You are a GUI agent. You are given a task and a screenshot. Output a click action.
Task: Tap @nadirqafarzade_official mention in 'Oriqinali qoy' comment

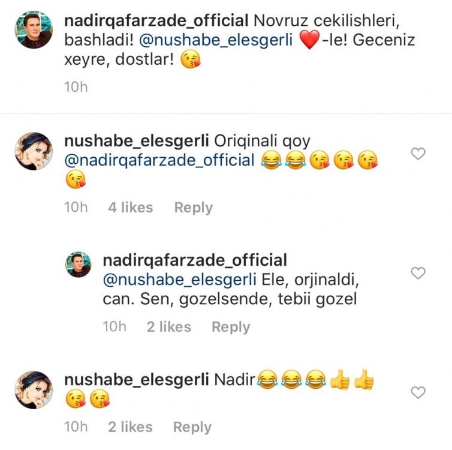click(159, 161)
